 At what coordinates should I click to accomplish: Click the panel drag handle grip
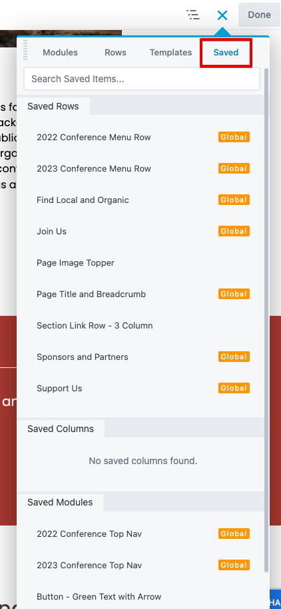tap(25, 50)
